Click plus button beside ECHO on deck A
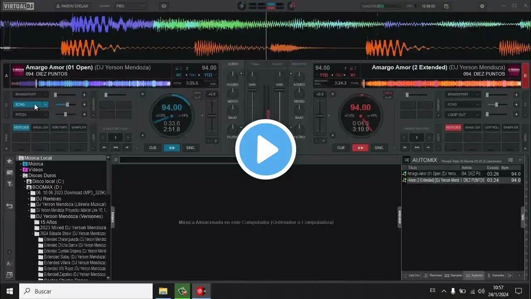 (x=84, y=105)
